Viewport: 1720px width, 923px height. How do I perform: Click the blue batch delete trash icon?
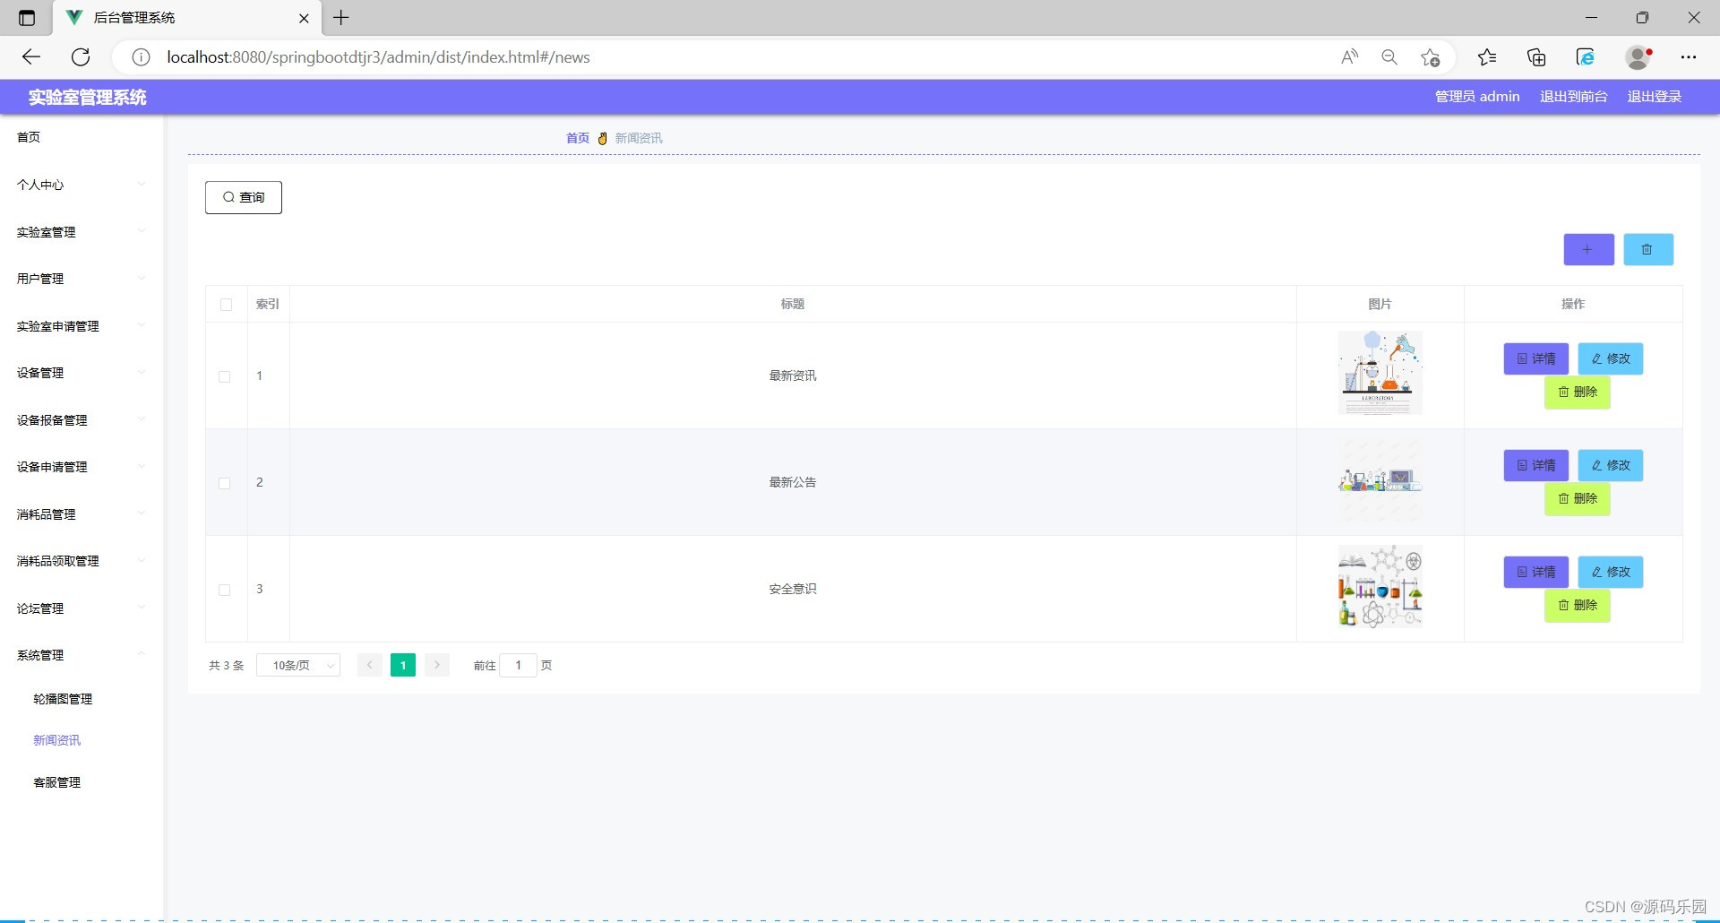tap(1648, 249)
